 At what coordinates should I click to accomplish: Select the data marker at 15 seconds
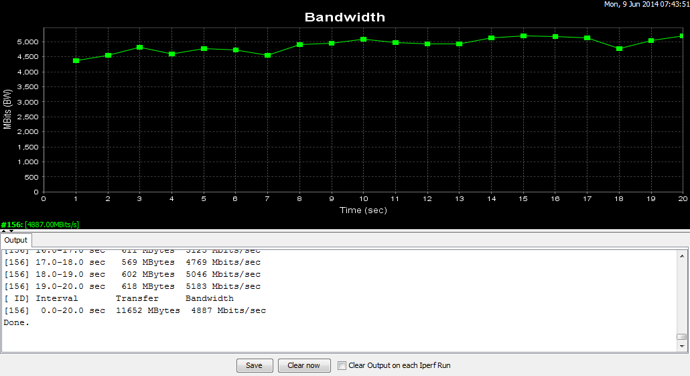click(523, 36)
